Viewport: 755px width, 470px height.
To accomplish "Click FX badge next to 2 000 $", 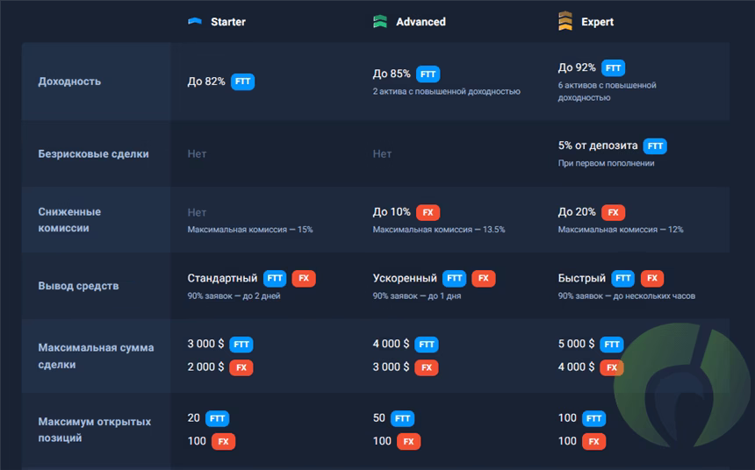I will coord(241,367).
